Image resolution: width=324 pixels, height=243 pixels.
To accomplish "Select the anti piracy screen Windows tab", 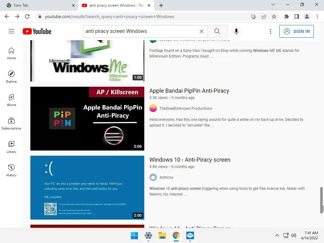I will 116,5.
